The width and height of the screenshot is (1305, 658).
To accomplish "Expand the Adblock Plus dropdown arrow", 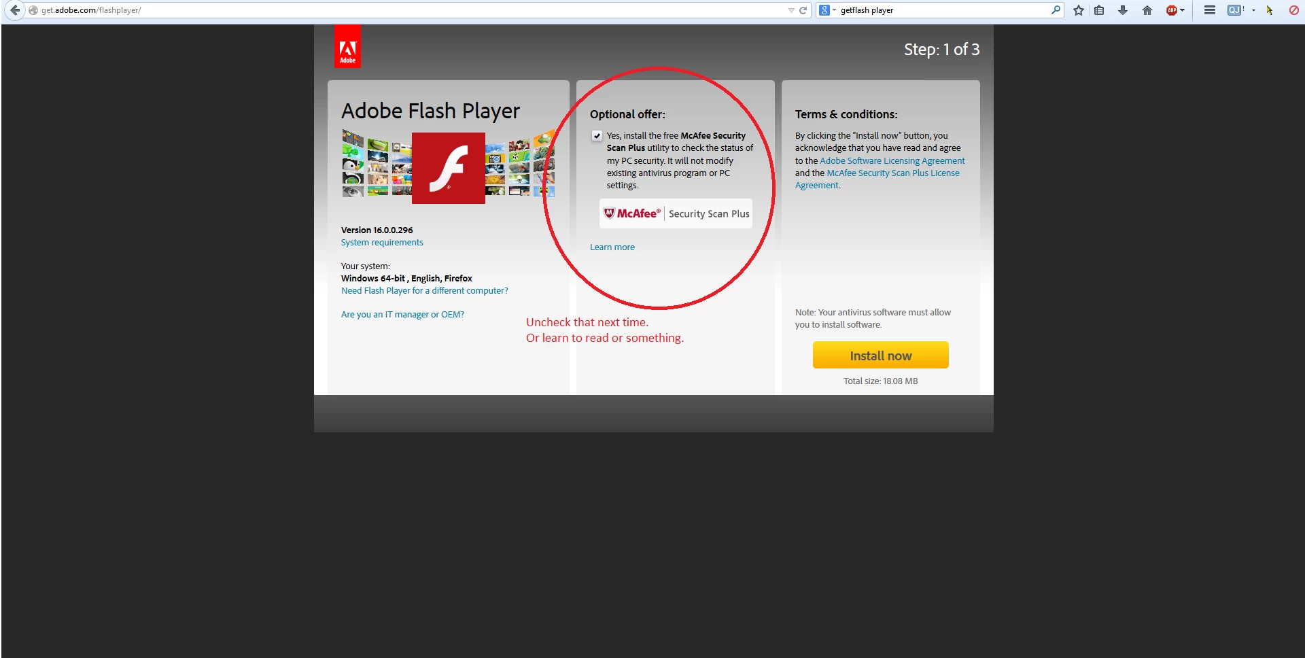I will (x=1183, y=10).
